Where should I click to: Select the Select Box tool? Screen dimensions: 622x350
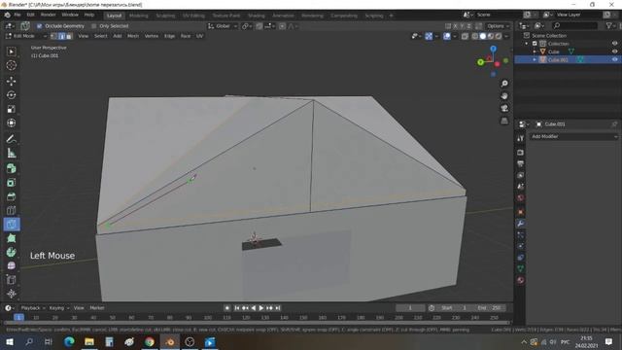click(11, 52)
